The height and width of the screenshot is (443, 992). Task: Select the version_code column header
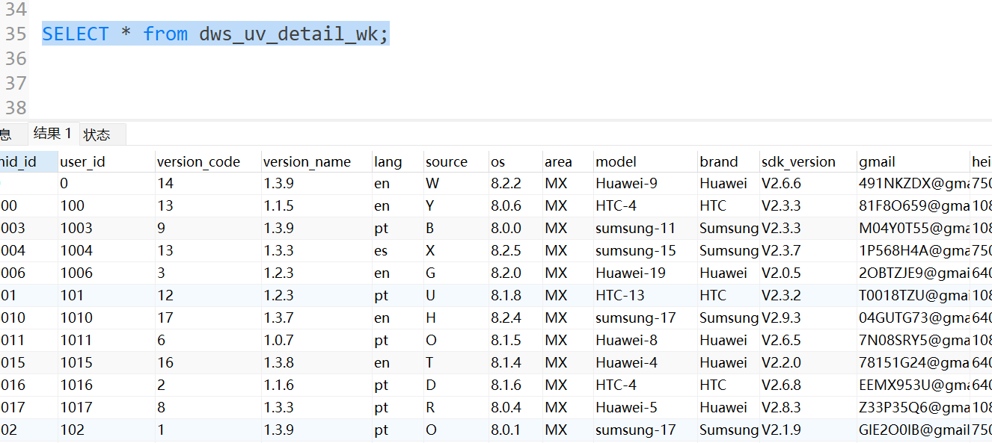pos(198,162)
